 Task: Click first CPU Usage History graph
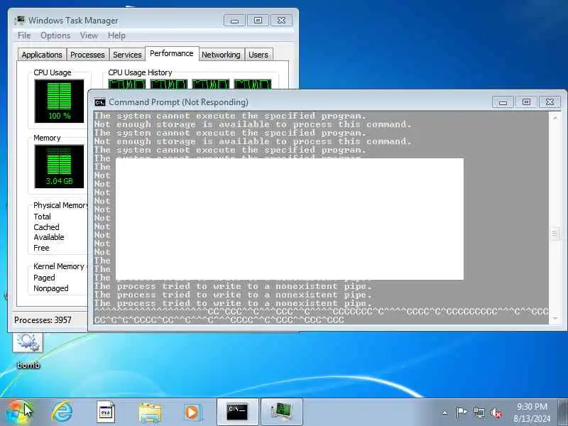click(x=127, y=84)
